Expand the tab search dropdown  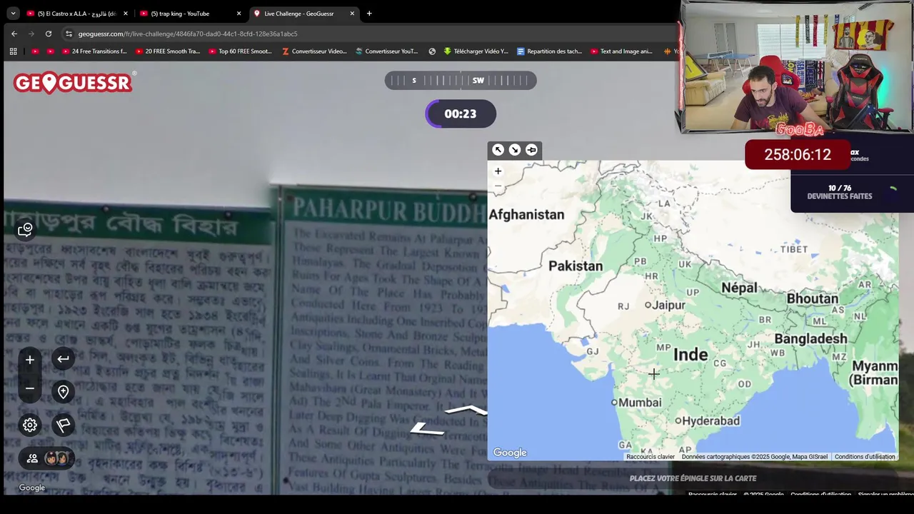tap(13, 14)
